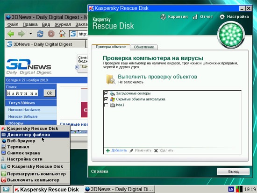Open Журнал menu in browser window
The width and height of the screenshot is (257, 193).
click(x=63, y=24)
